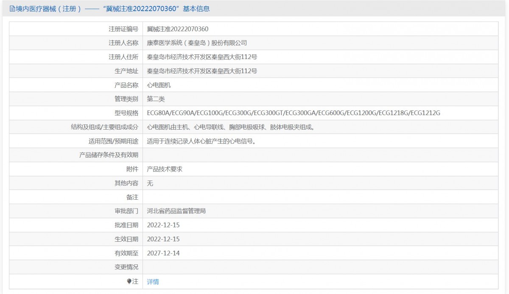
Task: Click the 结构及组成 description text
Action: pos(230,127)
